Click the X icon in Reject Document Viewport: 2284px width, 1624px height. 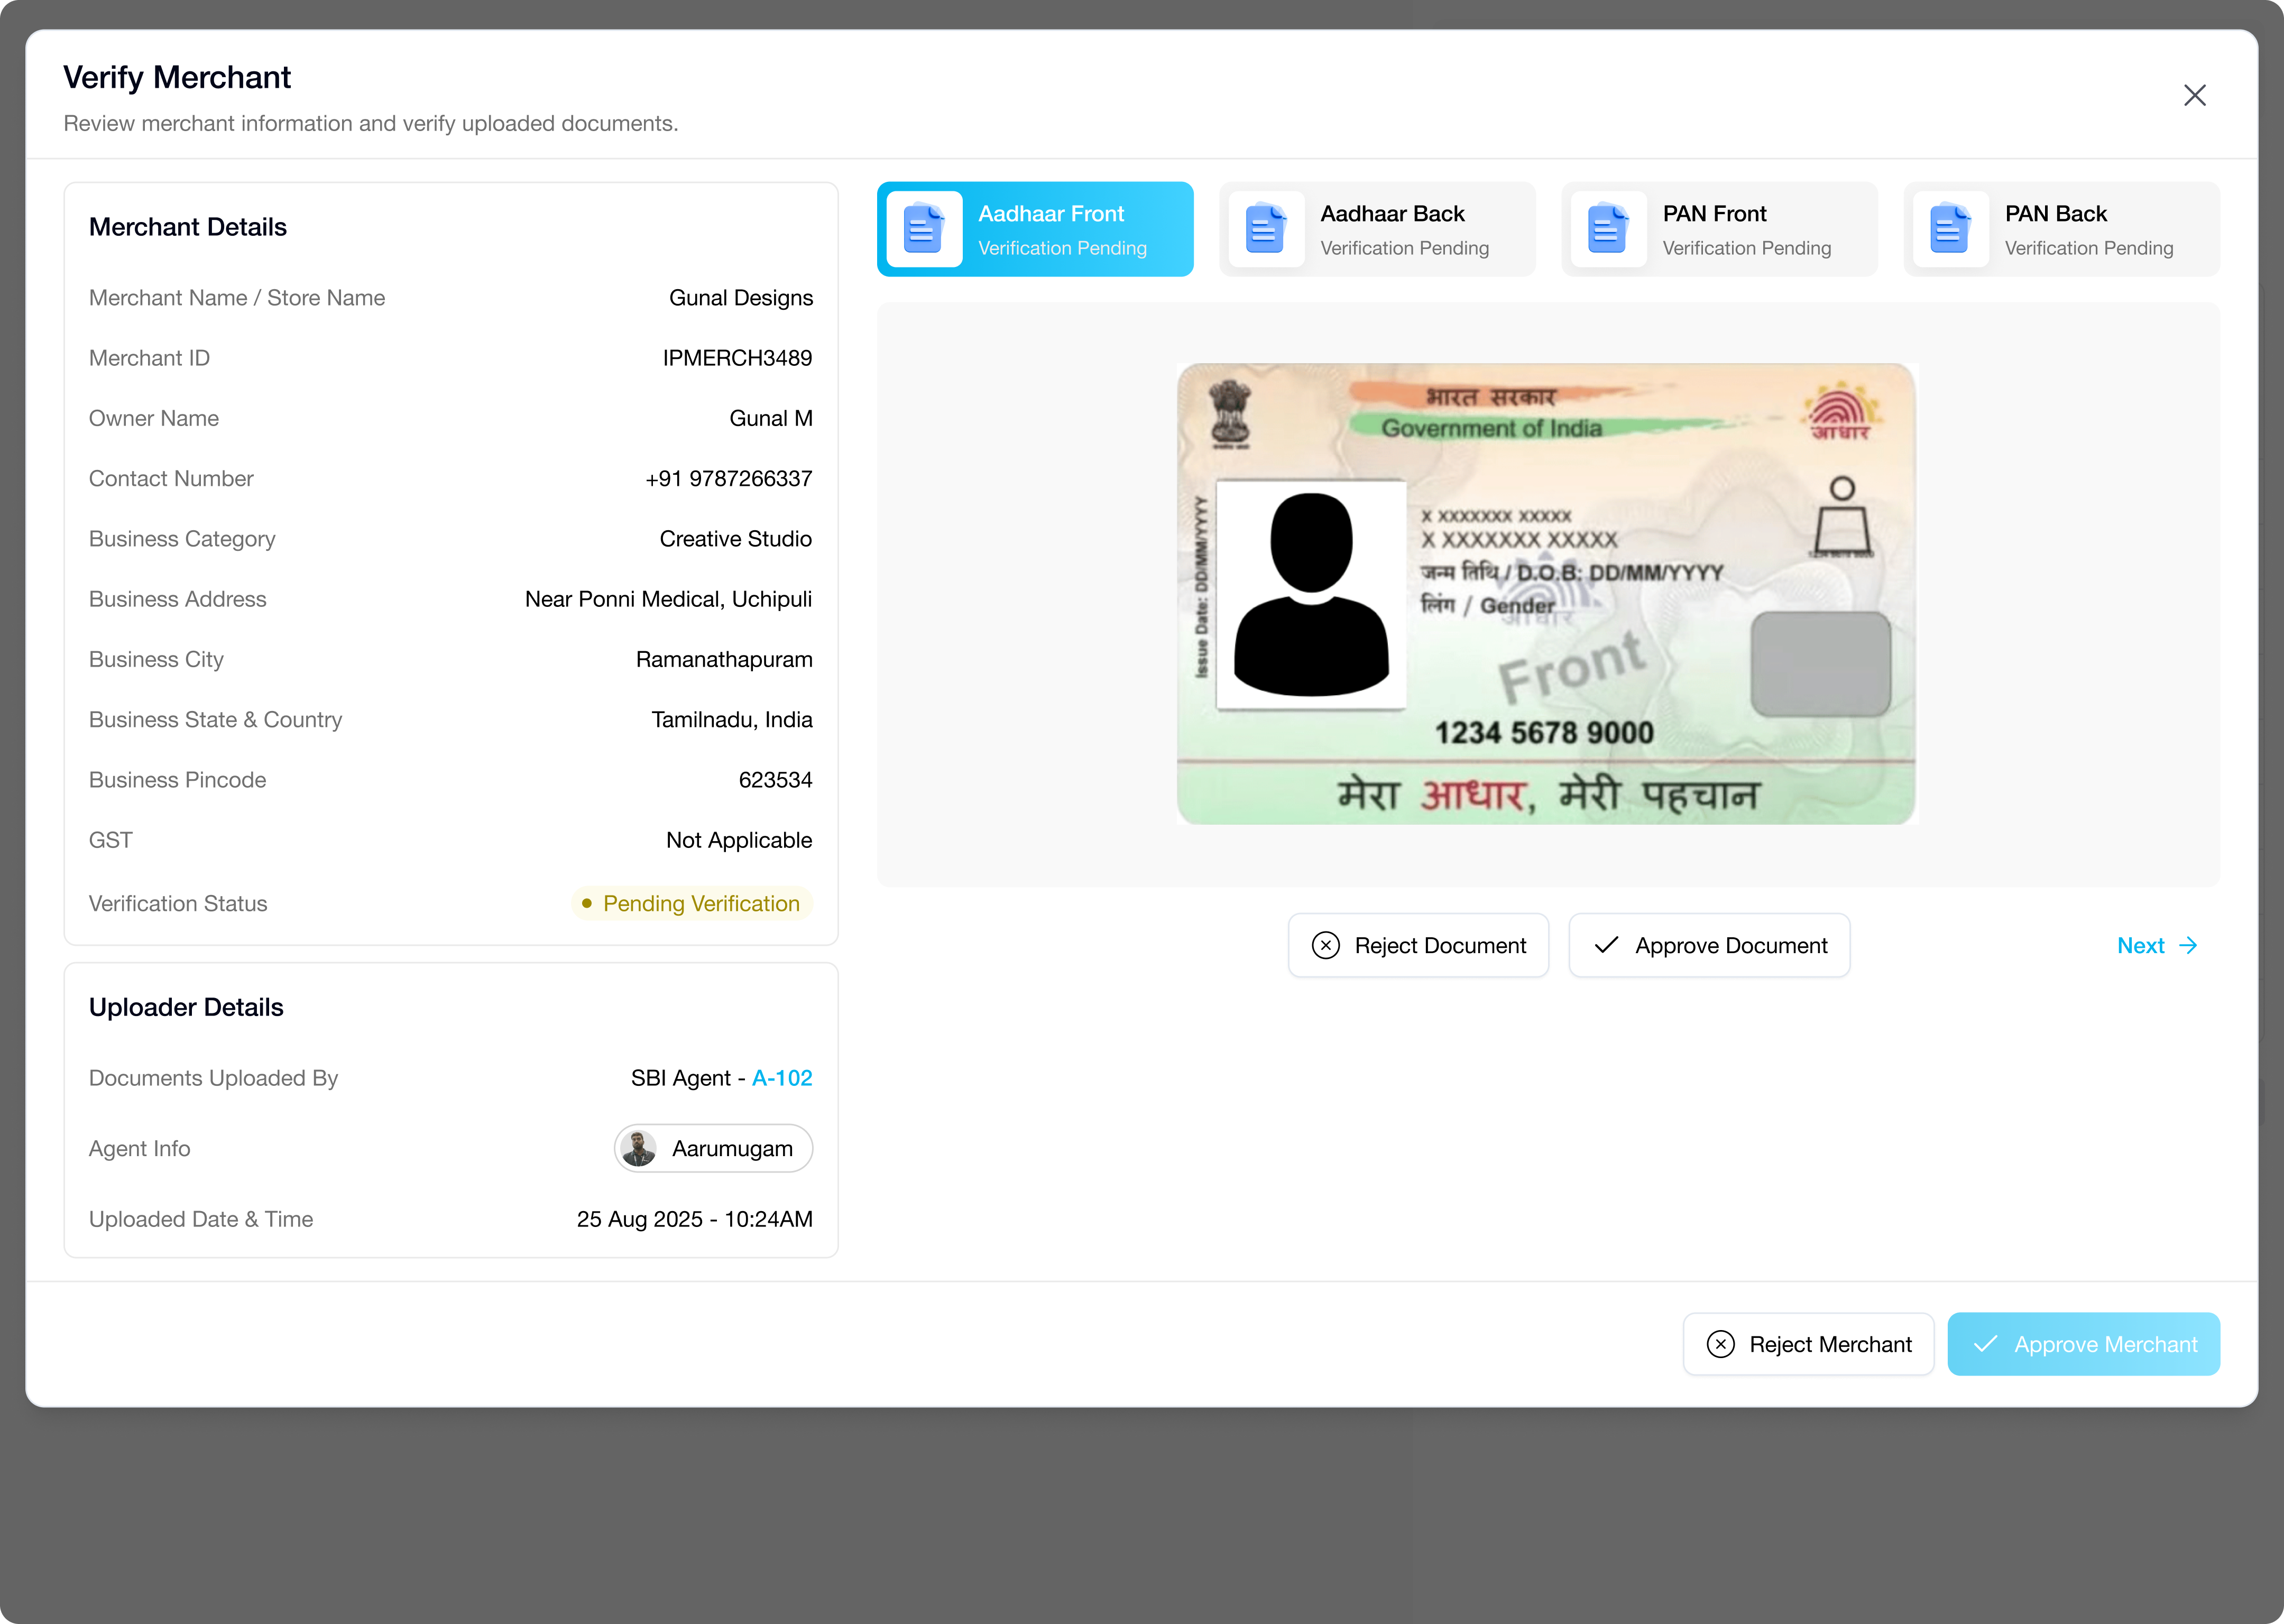[1325, 945]
